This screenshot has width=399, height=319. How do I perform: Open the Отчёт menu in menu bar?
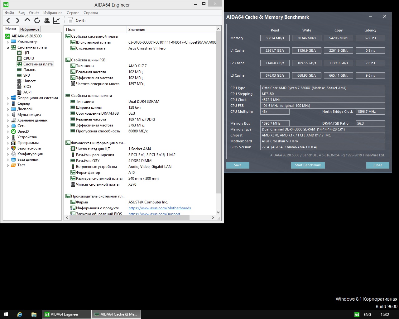coord(34,13)
